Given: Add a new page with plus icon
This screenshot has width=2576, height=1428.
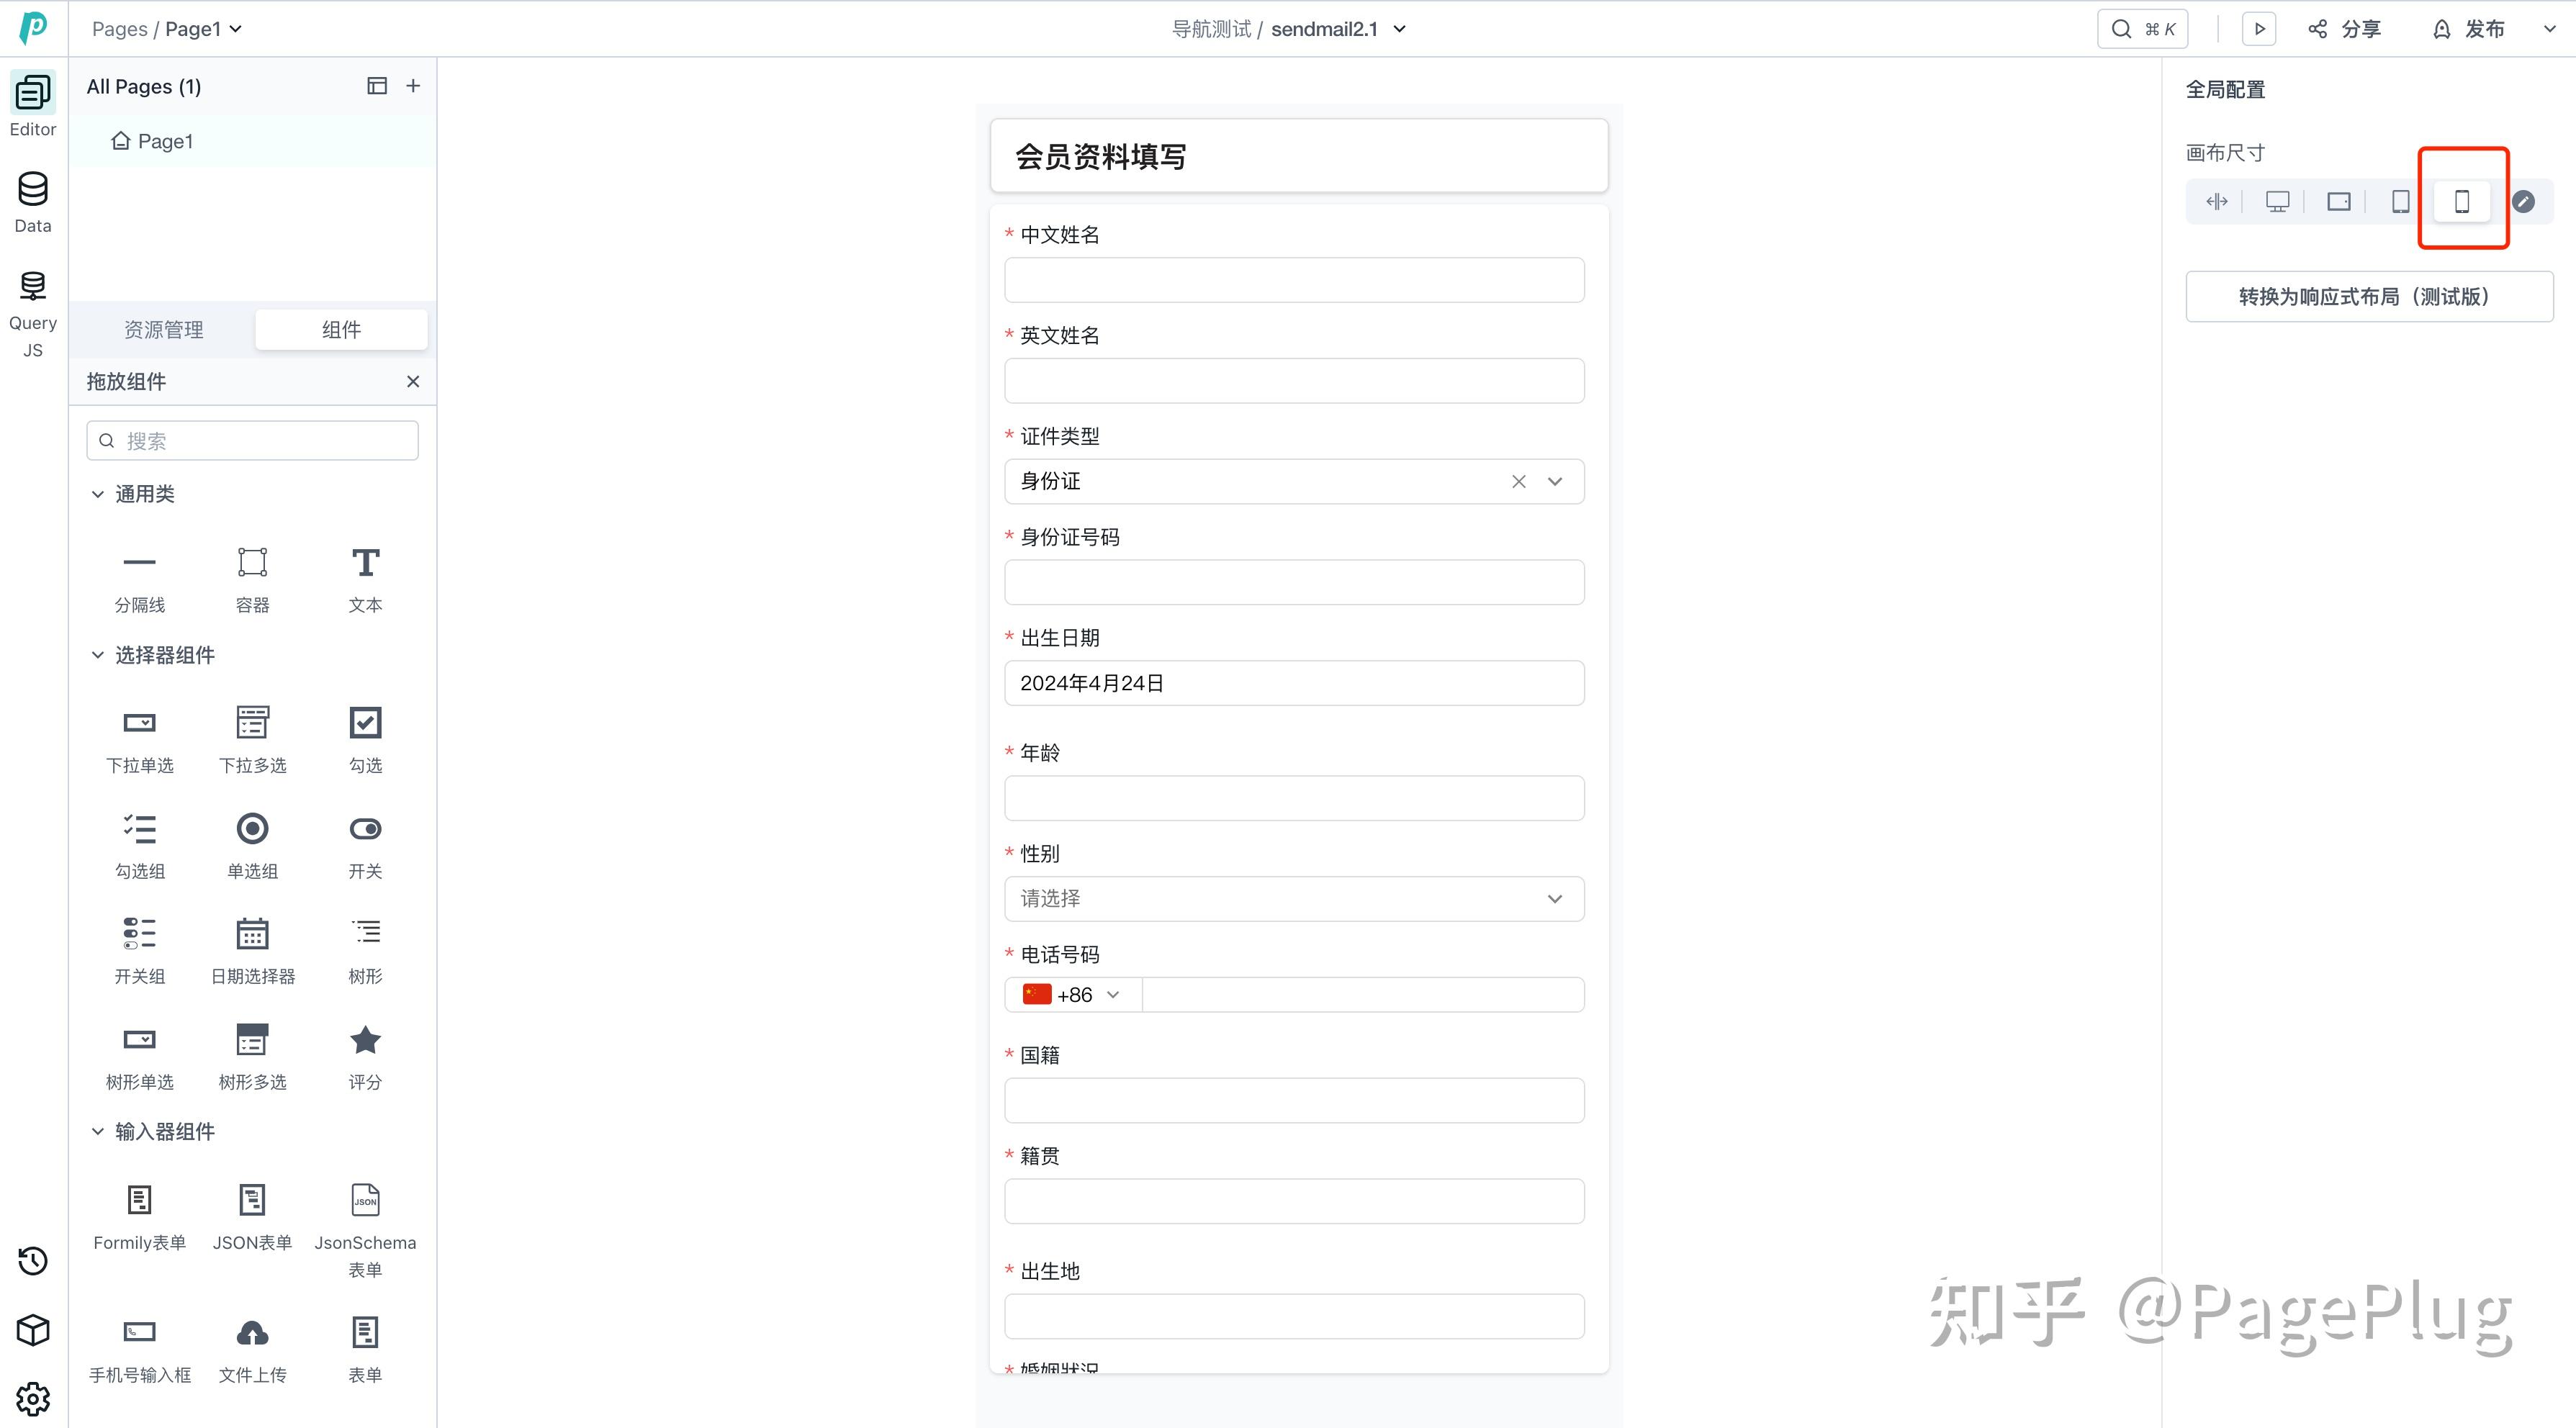Looking at the screenshot, I should 413,86.
